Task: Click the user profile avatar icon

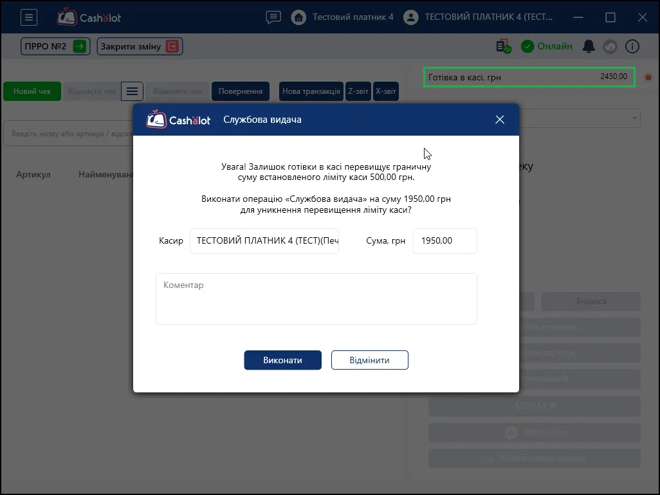Action: (x=411, y=17)
